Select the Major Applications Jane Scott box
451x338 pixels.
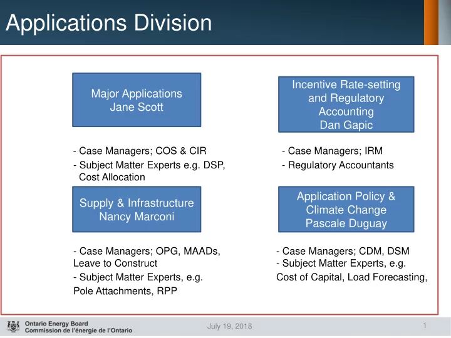tap(137, 100)
